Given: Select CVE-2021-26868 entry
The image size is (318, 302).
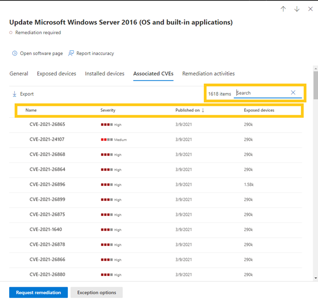Looking at the screenshot, I should click(x=47, y=155).
